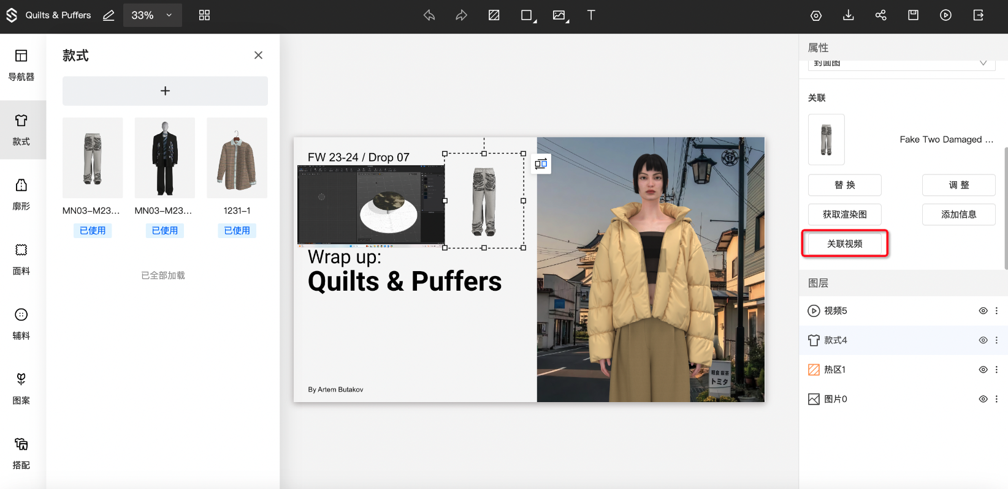
Task: Click the redo arrow in top toolbar
Action: (461, 15)
